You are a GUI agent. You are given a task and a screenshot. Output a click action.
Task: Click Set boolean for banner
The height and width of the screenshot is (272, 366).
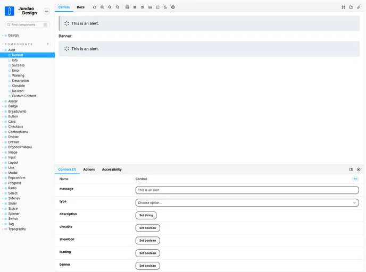147,266
